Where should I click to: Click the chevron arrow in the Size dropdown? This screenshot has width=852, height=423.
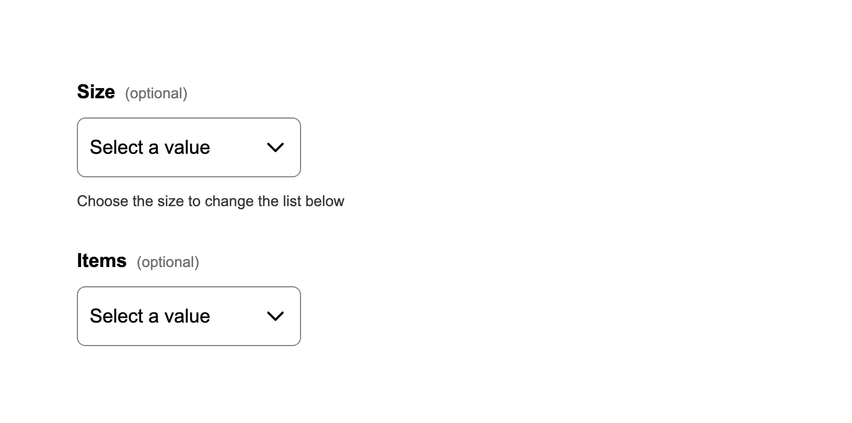275,147
